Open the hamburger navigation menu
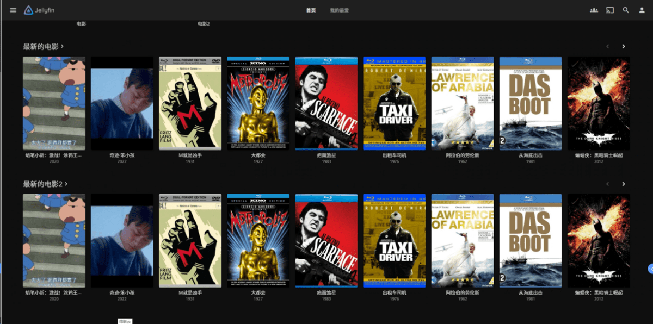 point(13,10)
